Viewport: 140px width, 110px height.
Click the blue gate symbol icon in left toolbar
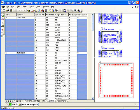(x=3, y=19)
